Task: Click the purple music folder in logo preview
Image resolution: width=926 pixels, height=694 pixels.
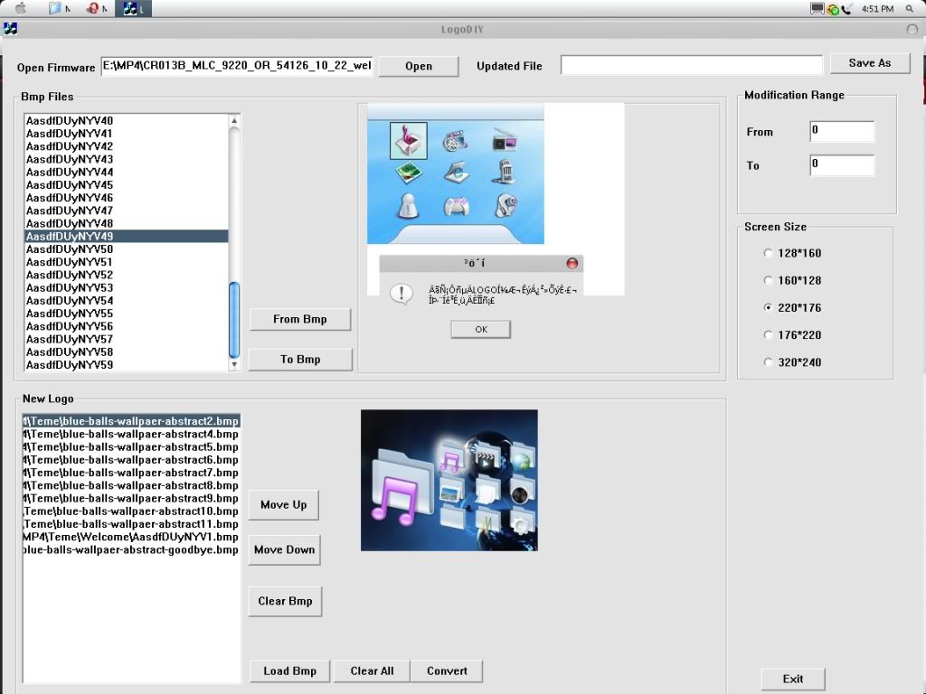Action: click(x=397, y=502)
